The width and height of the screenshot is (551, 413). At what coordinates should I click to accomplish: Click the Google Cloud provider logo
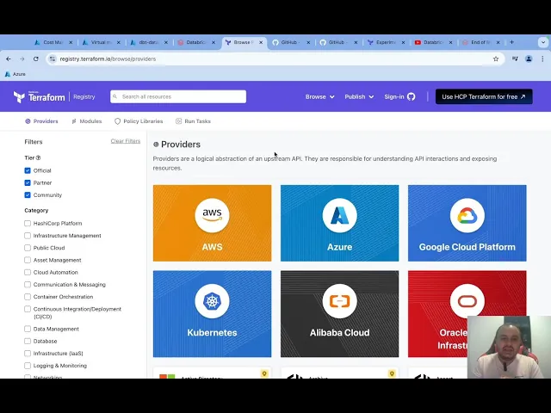click(x=467, y=215)
